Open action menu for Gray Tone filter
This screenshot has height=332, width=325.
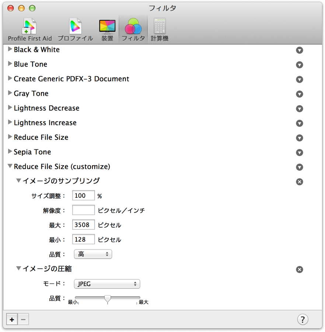(x=300, y=94)
